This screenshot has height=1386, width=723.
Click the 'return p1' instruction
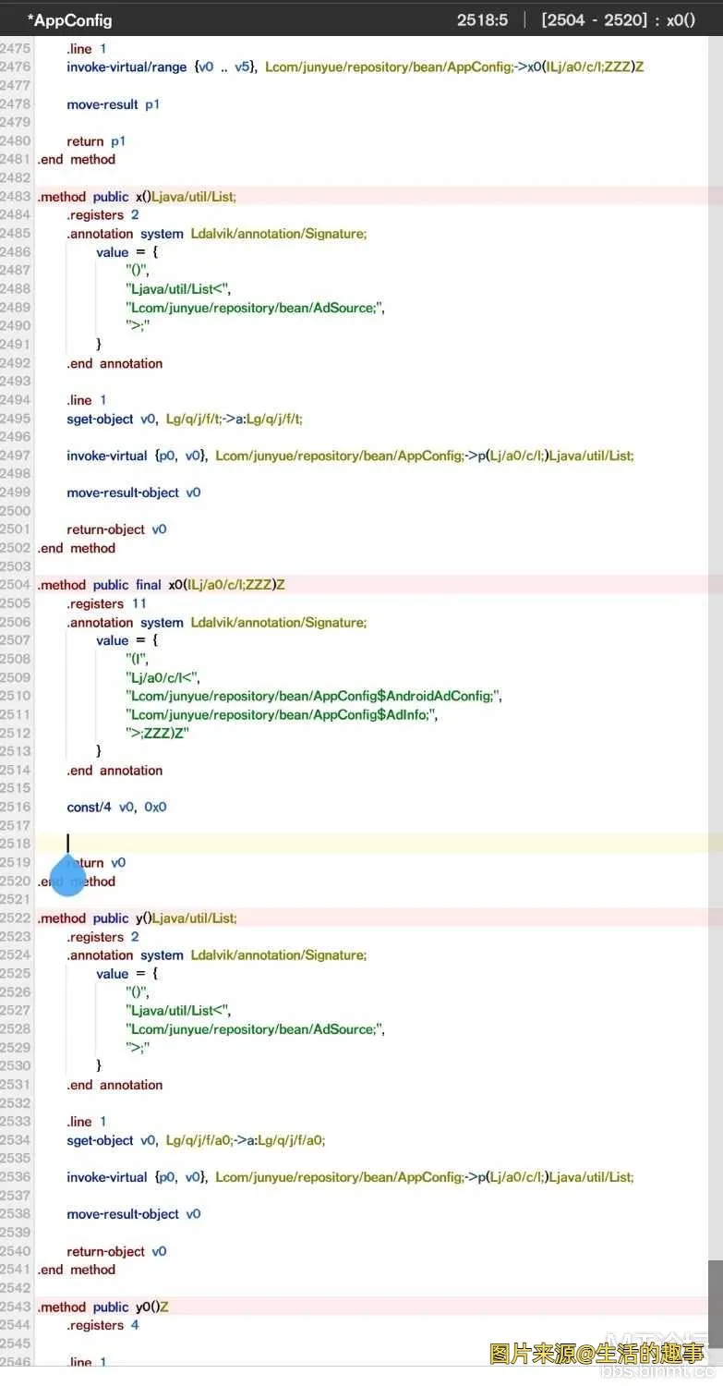coord(96,141)
